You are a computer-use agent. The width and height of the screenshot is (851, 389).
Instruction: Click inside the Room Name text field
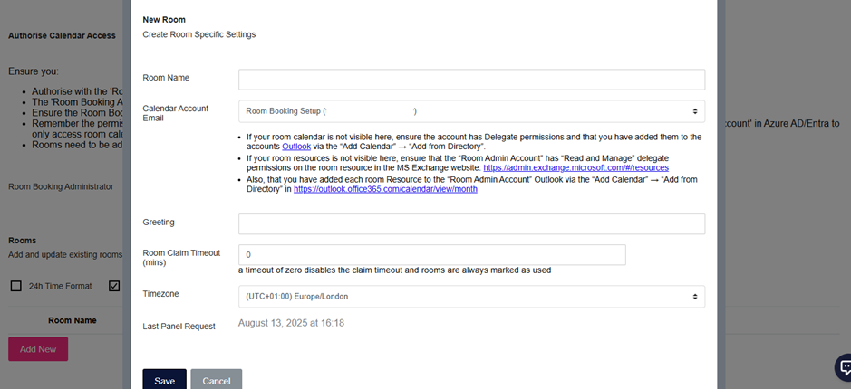tap(471, 80)
